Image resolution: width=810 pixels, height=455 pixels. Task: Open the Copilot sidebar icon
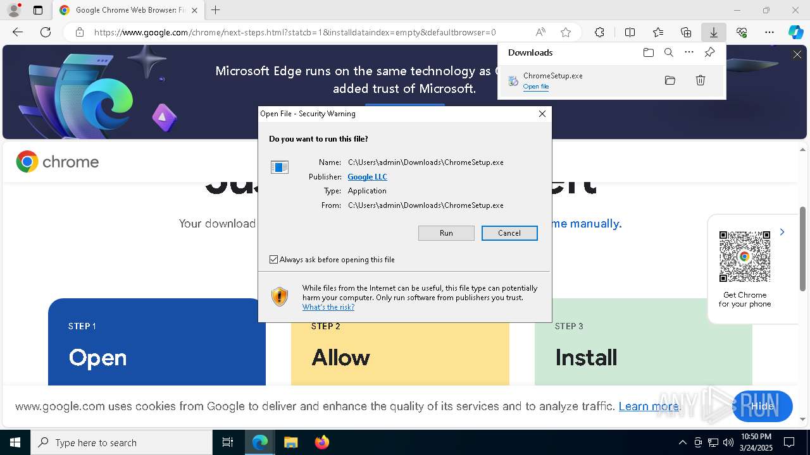796,32
